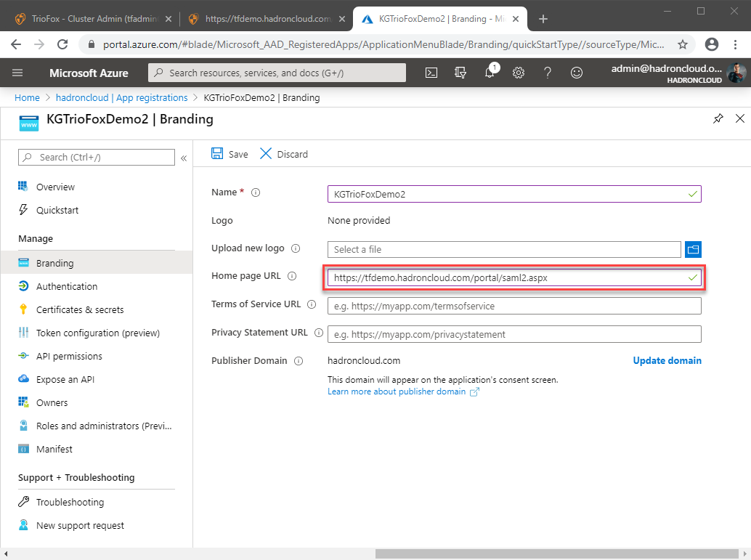Open the feedback smiley icon
Viewport: 751px width, 560px height.
[577, 73]
